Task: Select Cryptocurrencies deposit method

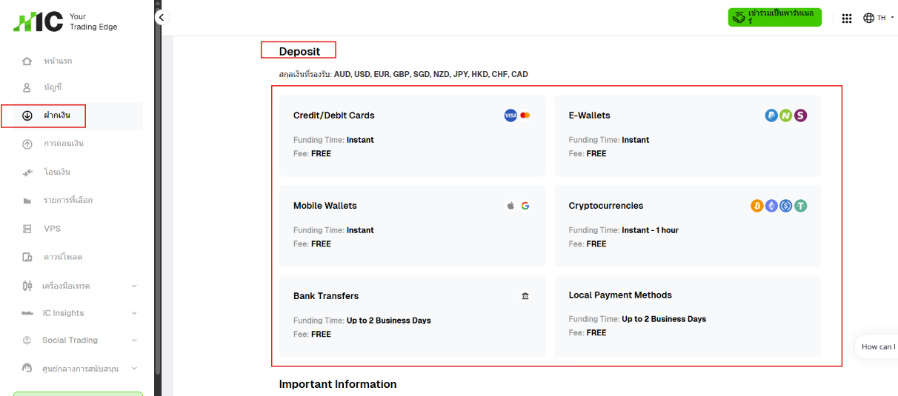Action: click(688, 226)
